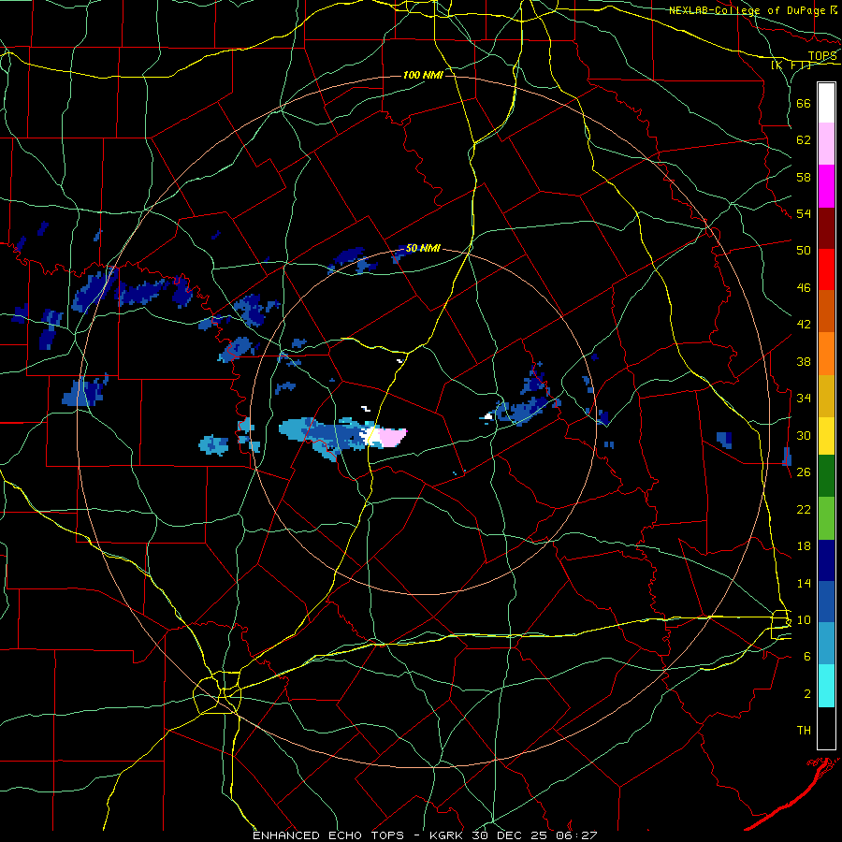Click the '06:27' timestamp in caption
842x842 pixels.
click(577, 835)
